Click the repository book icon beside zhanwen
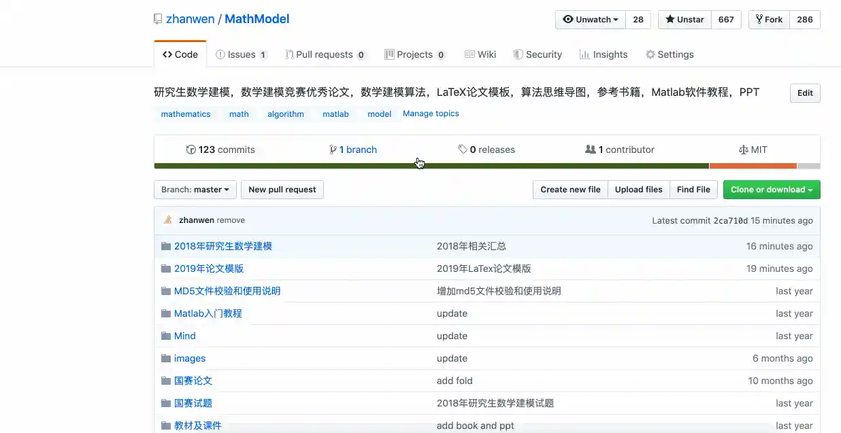Image resolution: width=841 pixels, height=433 pixels. 158,19
